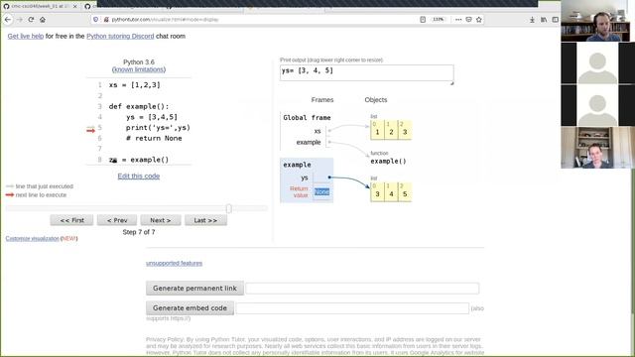Go back with the browser back arrow
635x357 pixels.
pyautogui.click(x=8, y=20)
